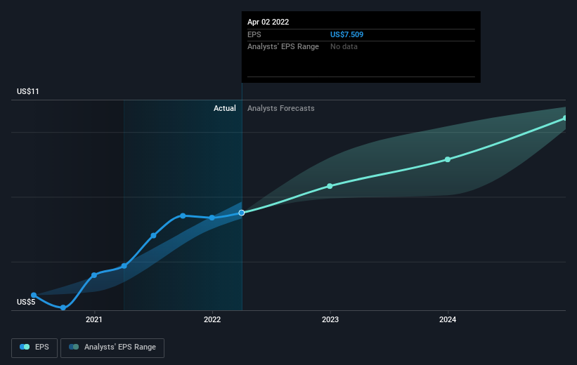
Task: Click the 2021 x-axis label
Action: (94, 319)
